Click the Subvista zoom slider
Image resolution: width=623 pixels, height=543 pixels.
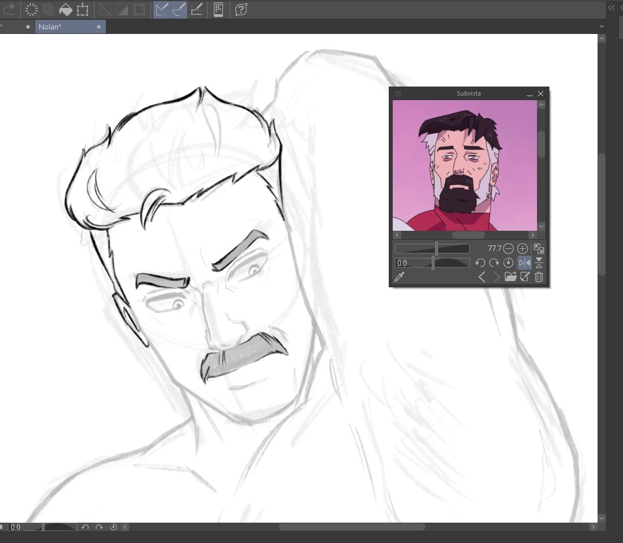(x=432, y=249)
